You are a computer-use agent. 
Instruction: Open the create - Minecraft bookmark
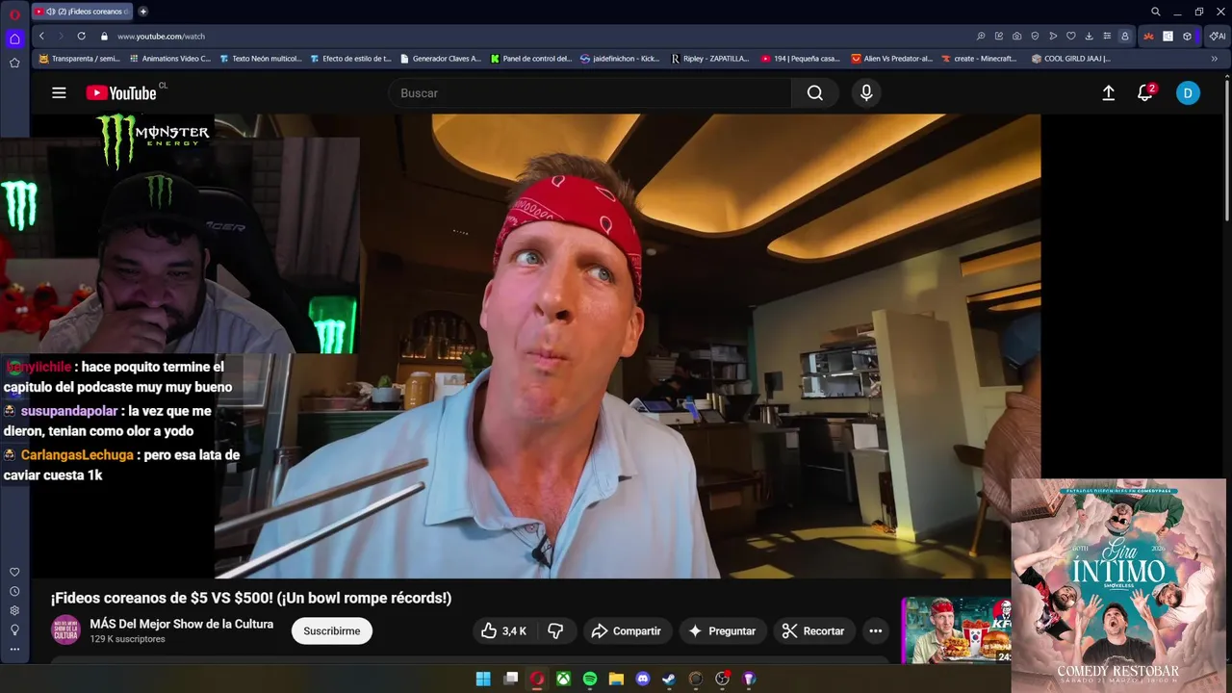(x=979, y=59)
